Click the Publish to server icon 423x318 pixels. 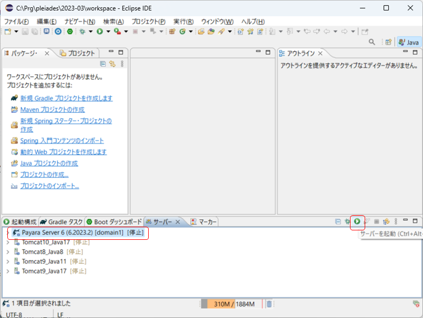[x=386, y=221]
